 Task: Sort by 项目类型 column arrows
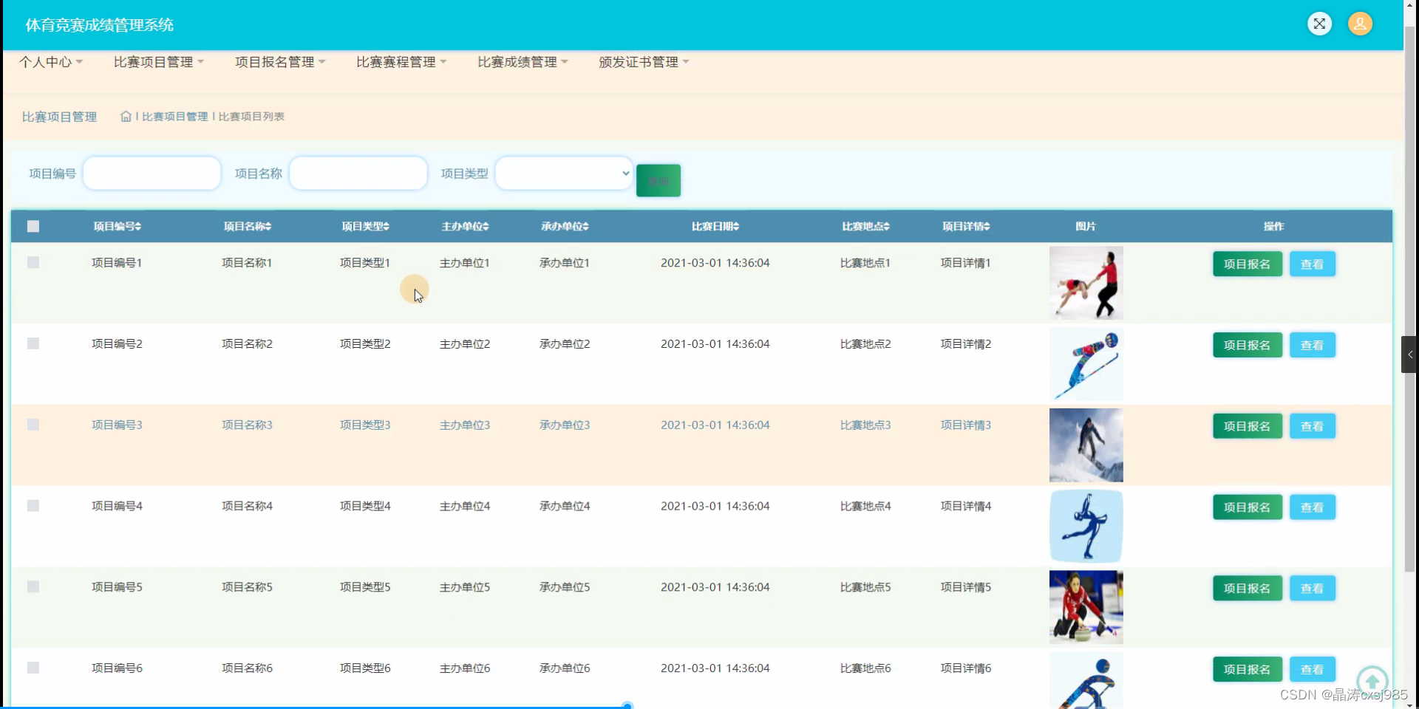[x=387, y=227]
